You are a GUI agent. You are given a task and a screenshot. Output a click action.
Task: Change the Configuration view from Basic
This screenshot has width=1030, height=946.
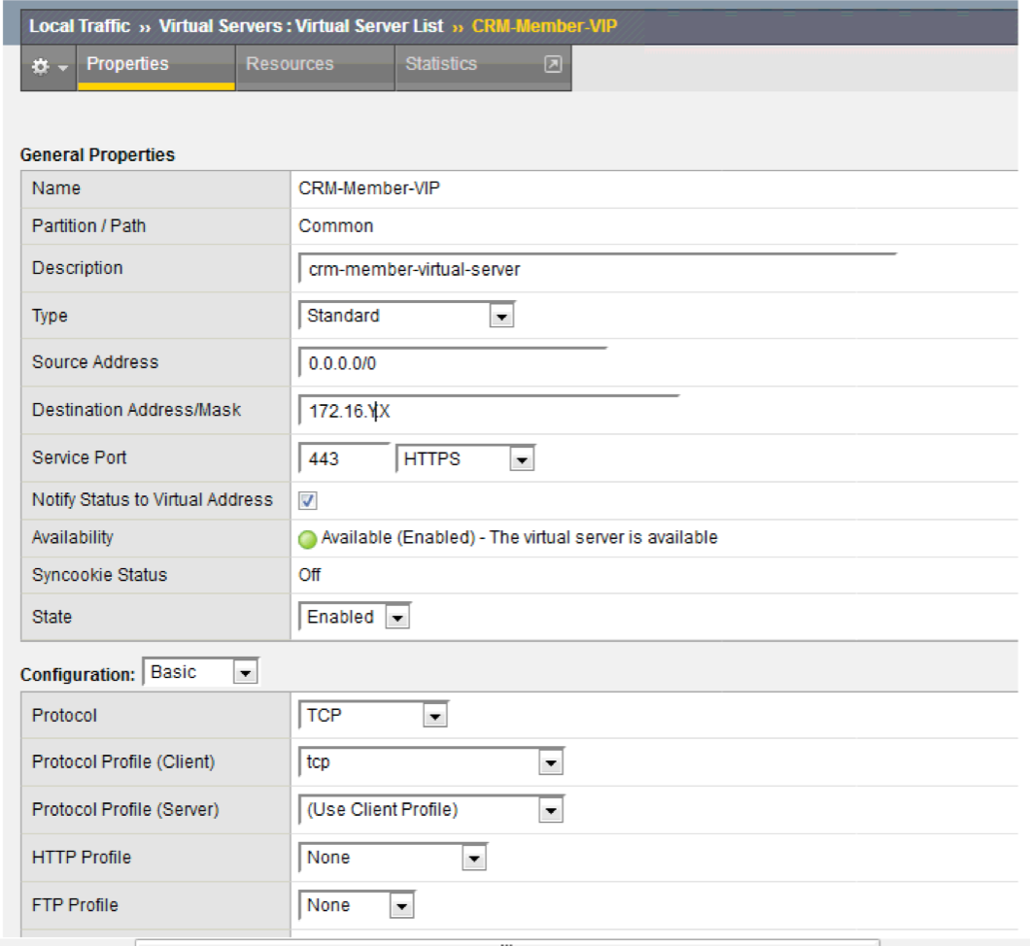tap(244, 671)
